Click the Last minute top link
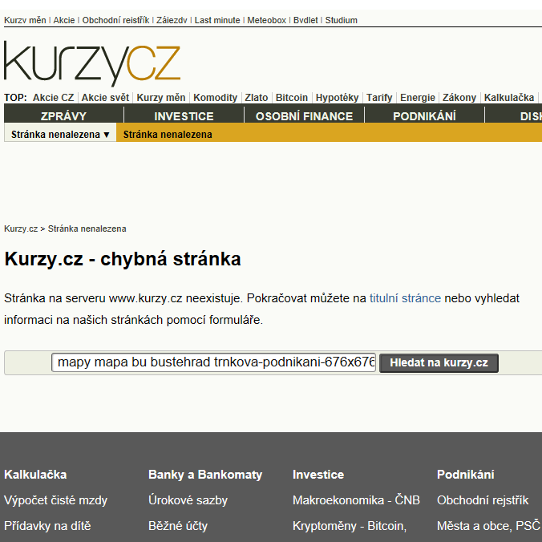The width and height of the screenshot is (542, 542). coord(217,20)
